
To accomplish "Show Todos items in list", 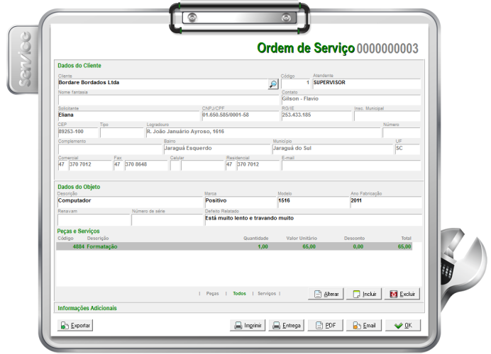I will pos(239,293).
